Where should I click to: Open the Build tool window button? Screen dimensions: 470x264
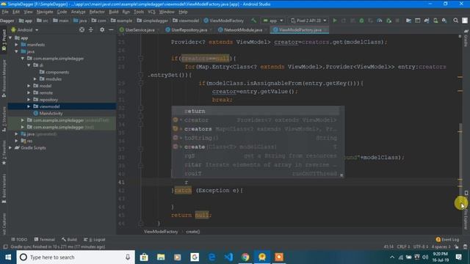pyautogui.click(x=69, y=240)
